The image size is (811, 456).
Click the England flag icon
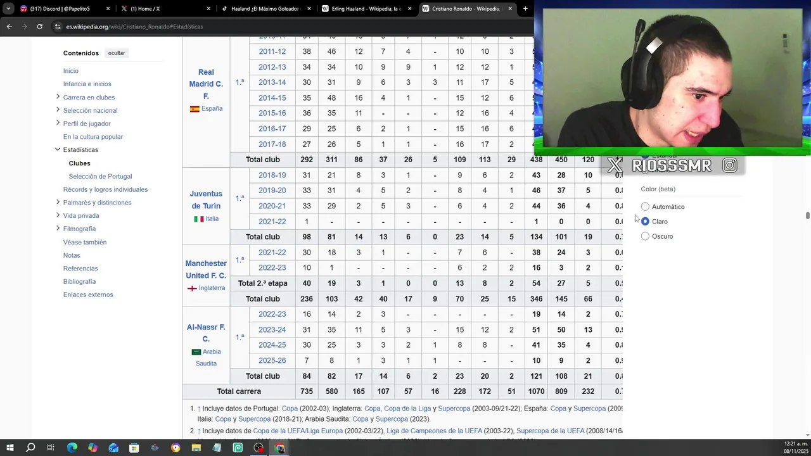(x=192, y=288)
